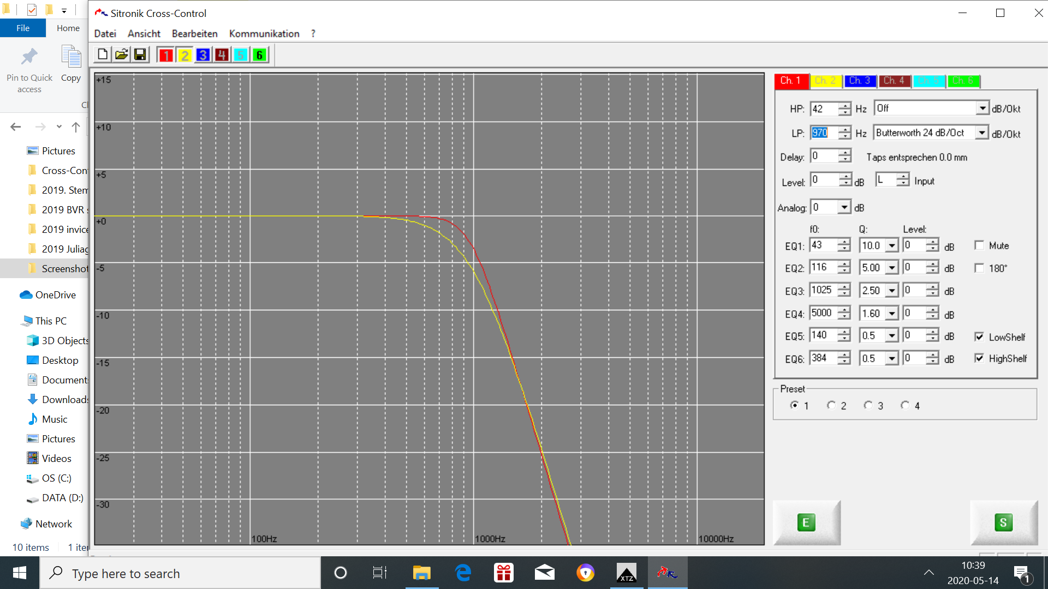Click the Input L/R stepper

click(903, 179)
